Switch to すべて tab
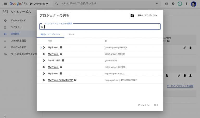Viewport: 200px width, 118px height. pyautogui.click(x=71, y=35)
